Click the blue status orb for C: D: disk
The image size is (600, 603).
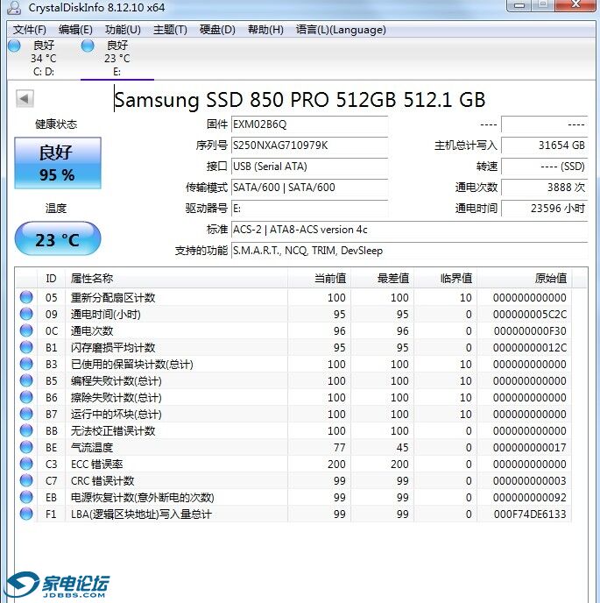(14, 46)
